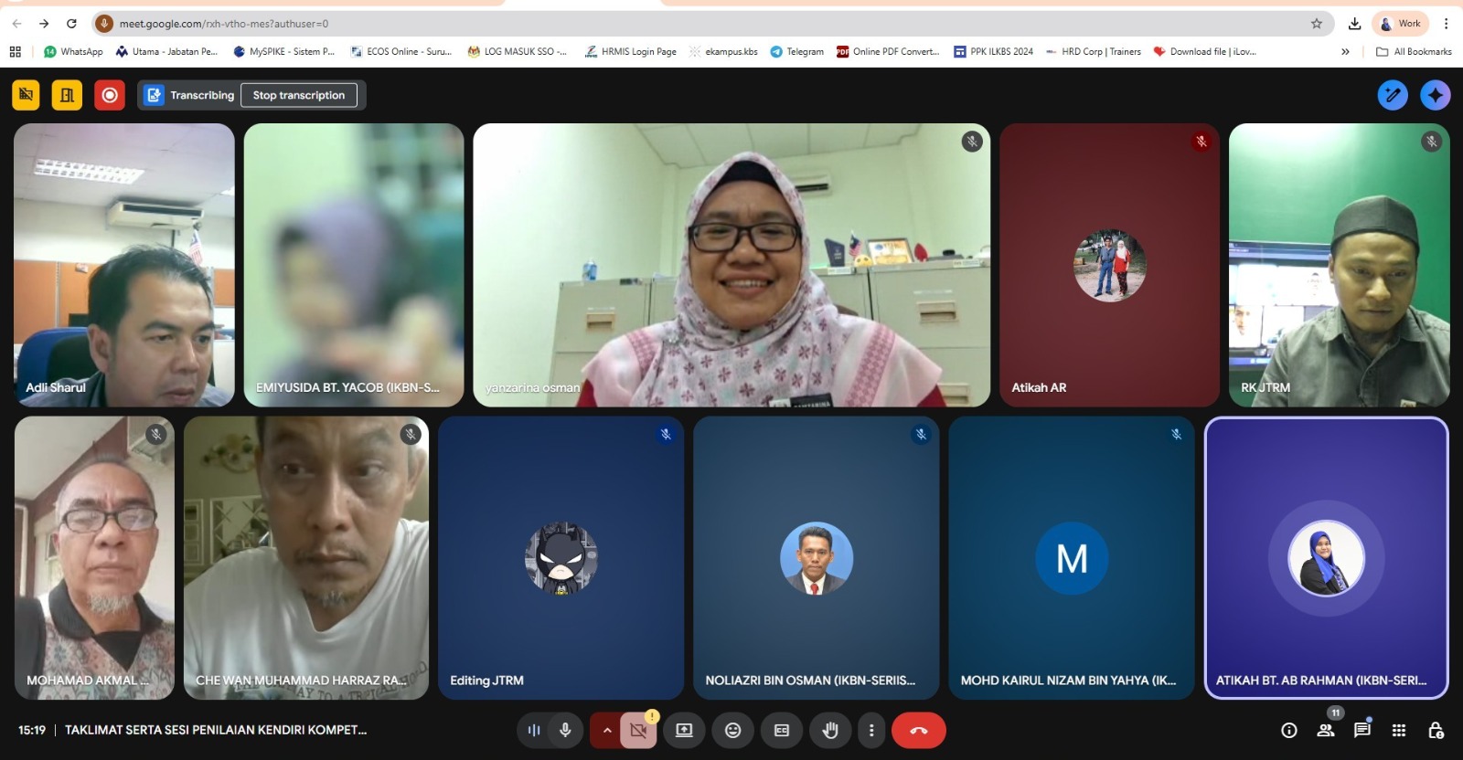The height and width of the screenshot is (760, 1463).
Task: Open the browser apps grid shortcut
Action: 16,52
